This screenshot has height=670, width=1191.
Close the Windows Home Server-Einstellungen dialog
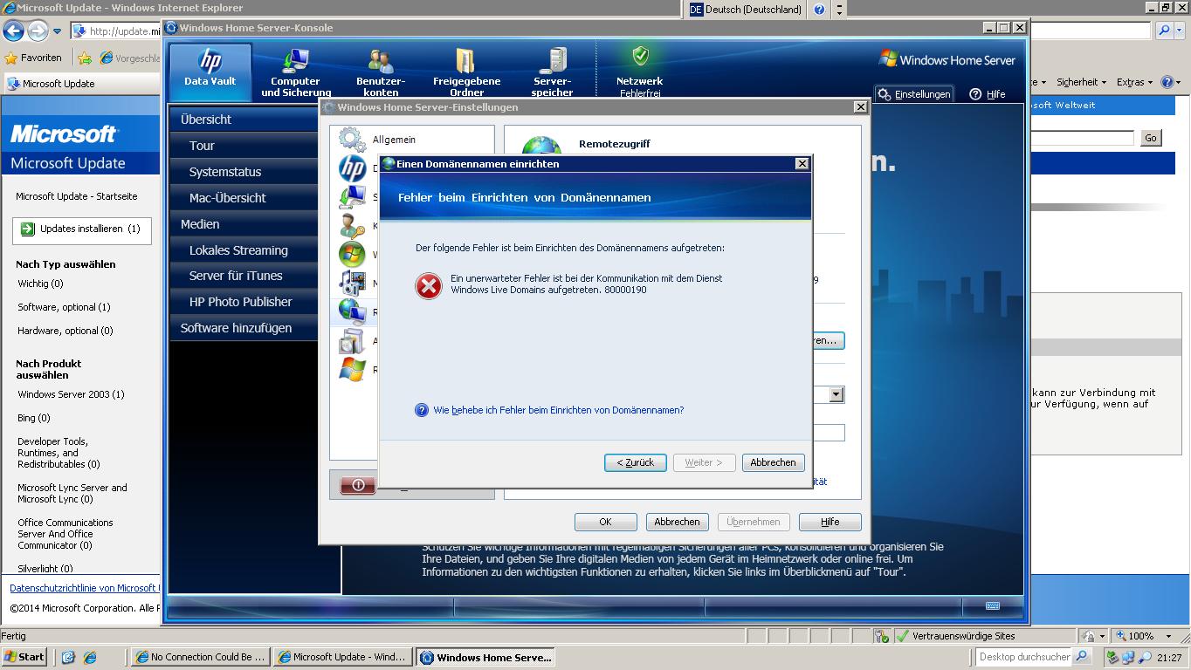click(x=860, y=106)
